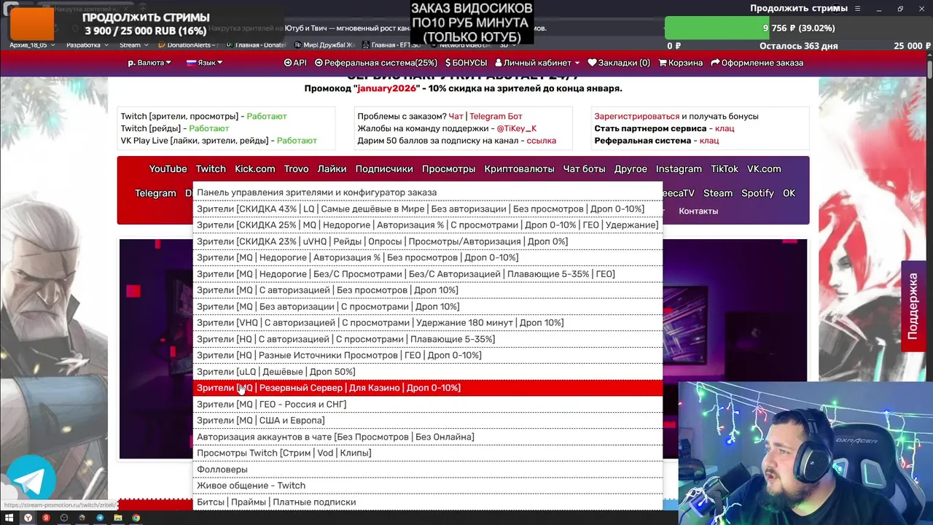
Task: Select Зрители [MQ | США и Европа]
Action: pos(428,421)
